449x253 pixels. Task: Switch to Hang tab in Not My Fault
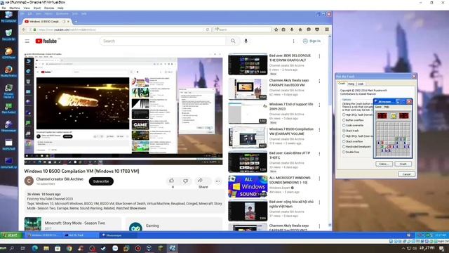tap(351, 84)
